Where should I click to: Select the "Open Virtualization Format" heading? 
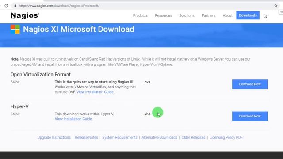40,75
